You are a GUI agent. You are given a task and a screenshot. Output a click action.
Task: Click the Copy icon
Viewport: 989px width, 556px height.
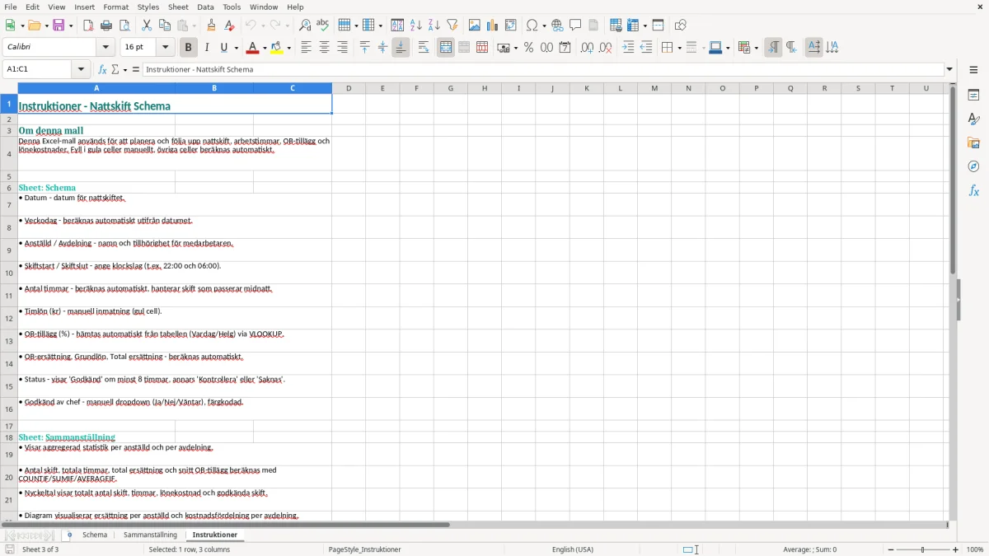[165, 26]
